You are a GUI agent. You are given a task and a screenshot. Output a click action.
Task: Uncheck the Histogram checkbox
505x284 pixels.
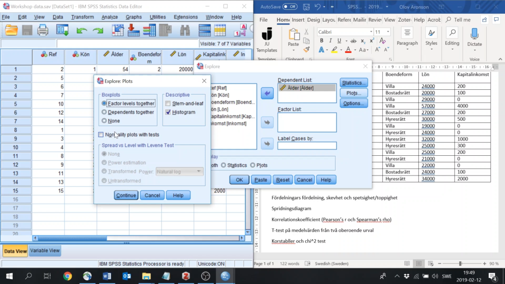(x=168, y=112)
